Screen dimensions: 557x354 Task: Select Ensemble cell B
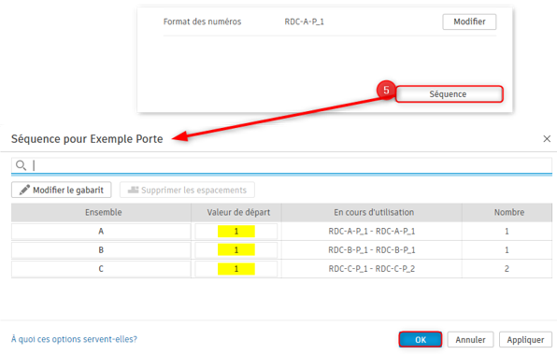click(101, 250)
